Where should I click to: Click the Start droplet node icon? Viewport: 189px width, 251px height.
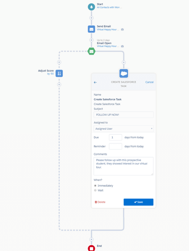(92, 7)
